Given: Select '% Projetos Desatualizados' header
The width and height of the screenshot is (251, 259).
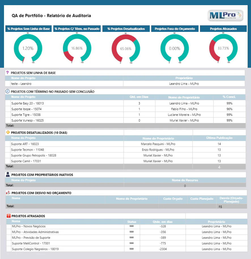Looking at the screenshot, I should pos(126,29).
